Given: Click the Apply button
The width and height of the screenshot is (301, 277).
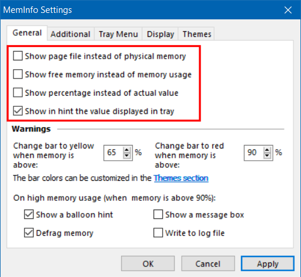Looking at the screenshot, I should pyautogui.click(x=267, y=264).
